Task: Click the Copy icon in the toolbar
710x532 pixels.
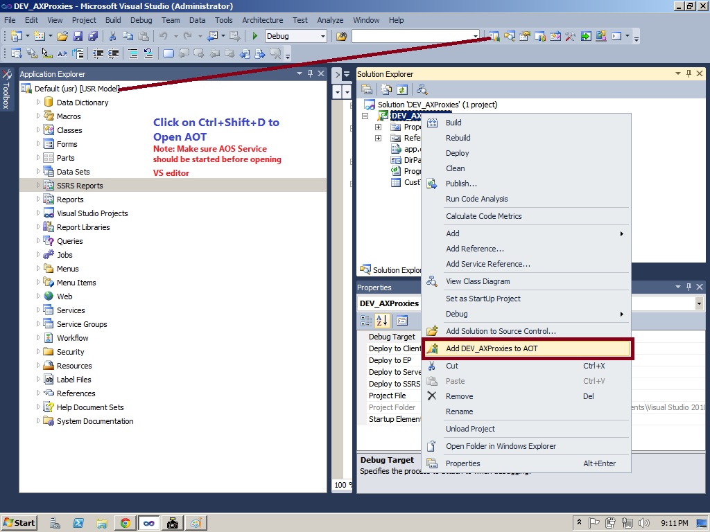Action: tap(128, 36)
